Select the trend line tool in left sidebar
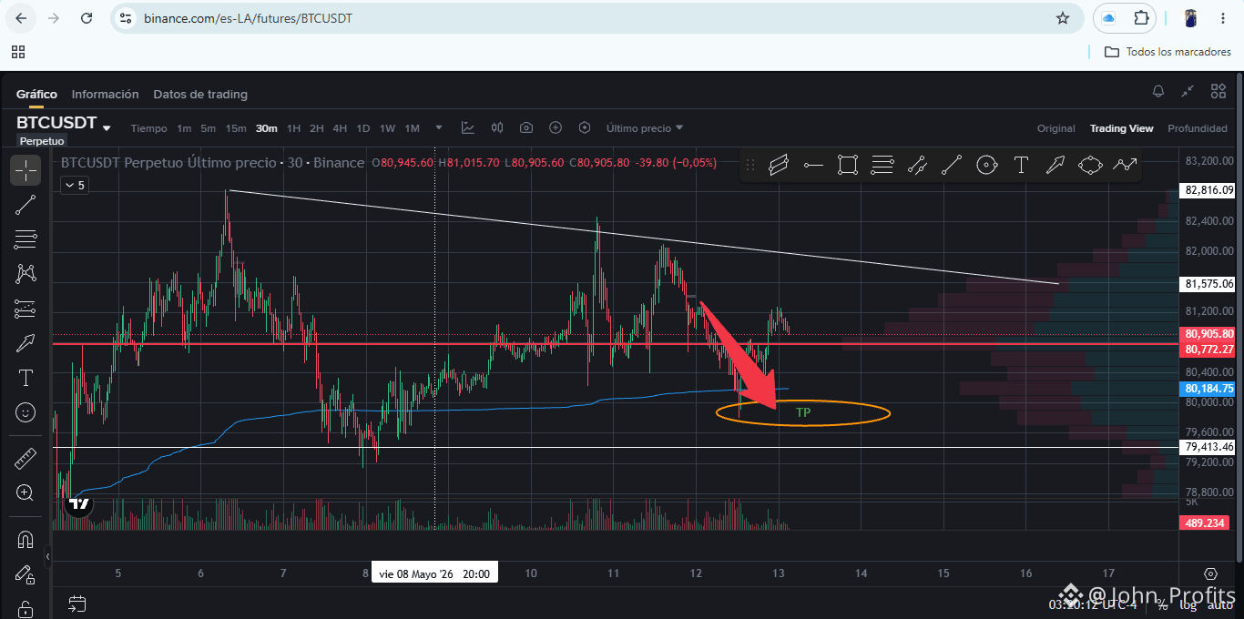Screen dimensions: 1244x619 point(25,205)
